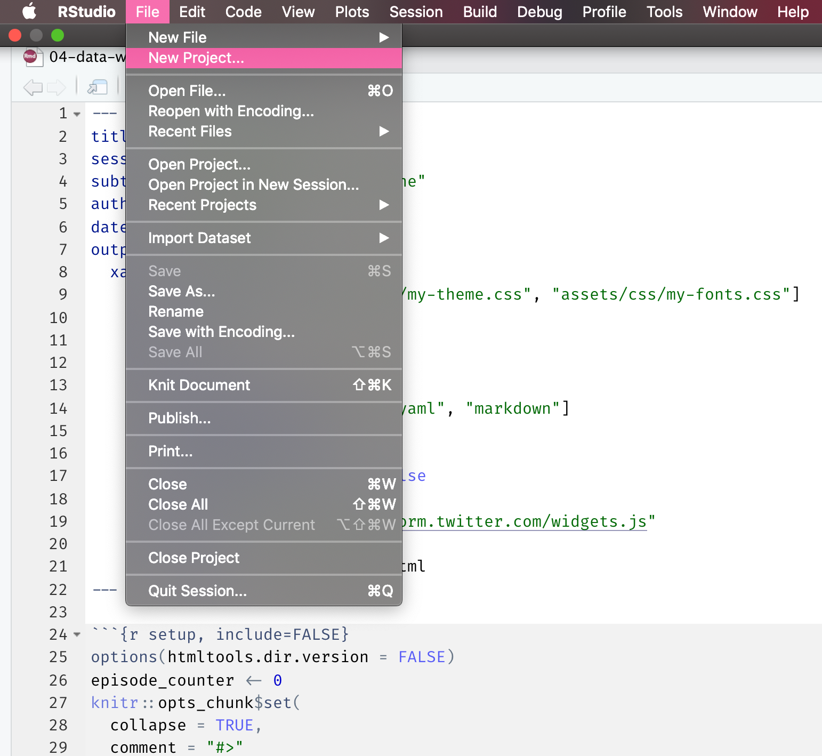Viewport: 822px width, 756px height.
Task: Open the Code menu
Action: tap(243, 12)
